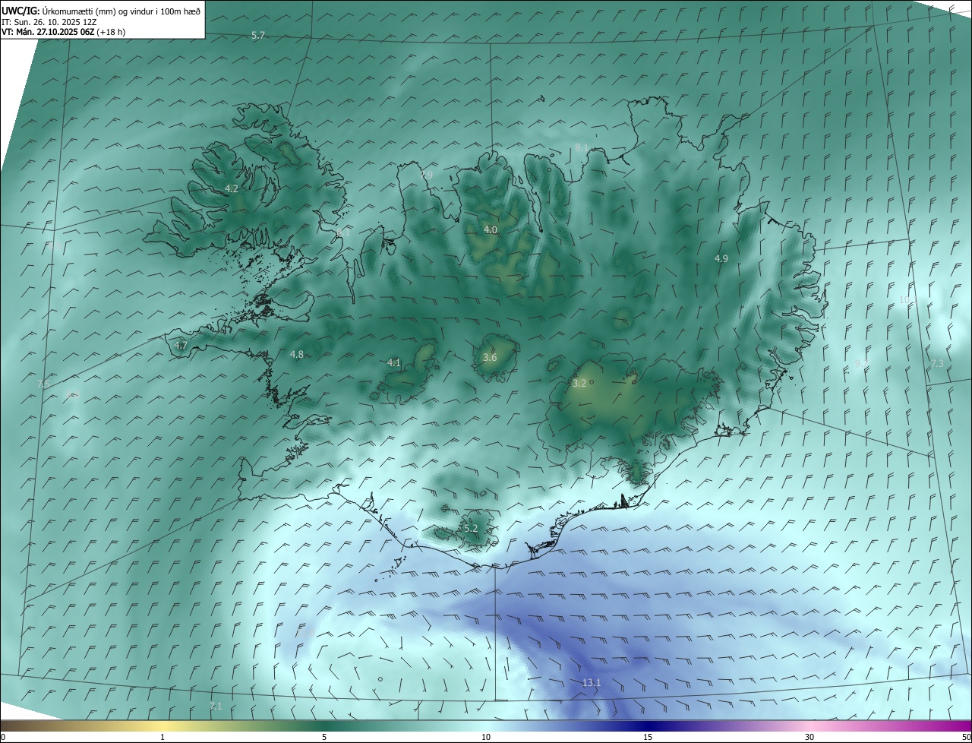Click the 4.7 value label on the map
Image resolution: width=972 pixels, height=743 pixels.
tap(181, 345)
